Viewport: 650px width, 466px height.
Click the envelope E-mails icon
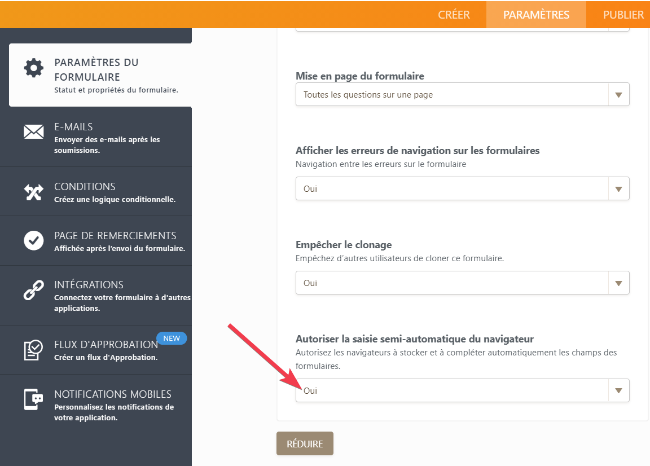point(34,131)
